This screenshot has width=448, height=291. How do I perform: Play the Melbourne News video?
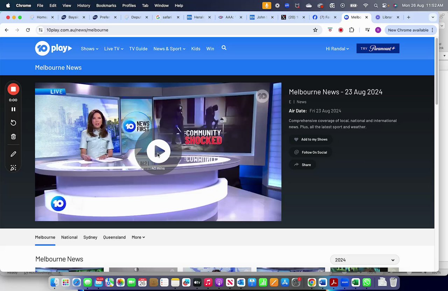(158, 151)
